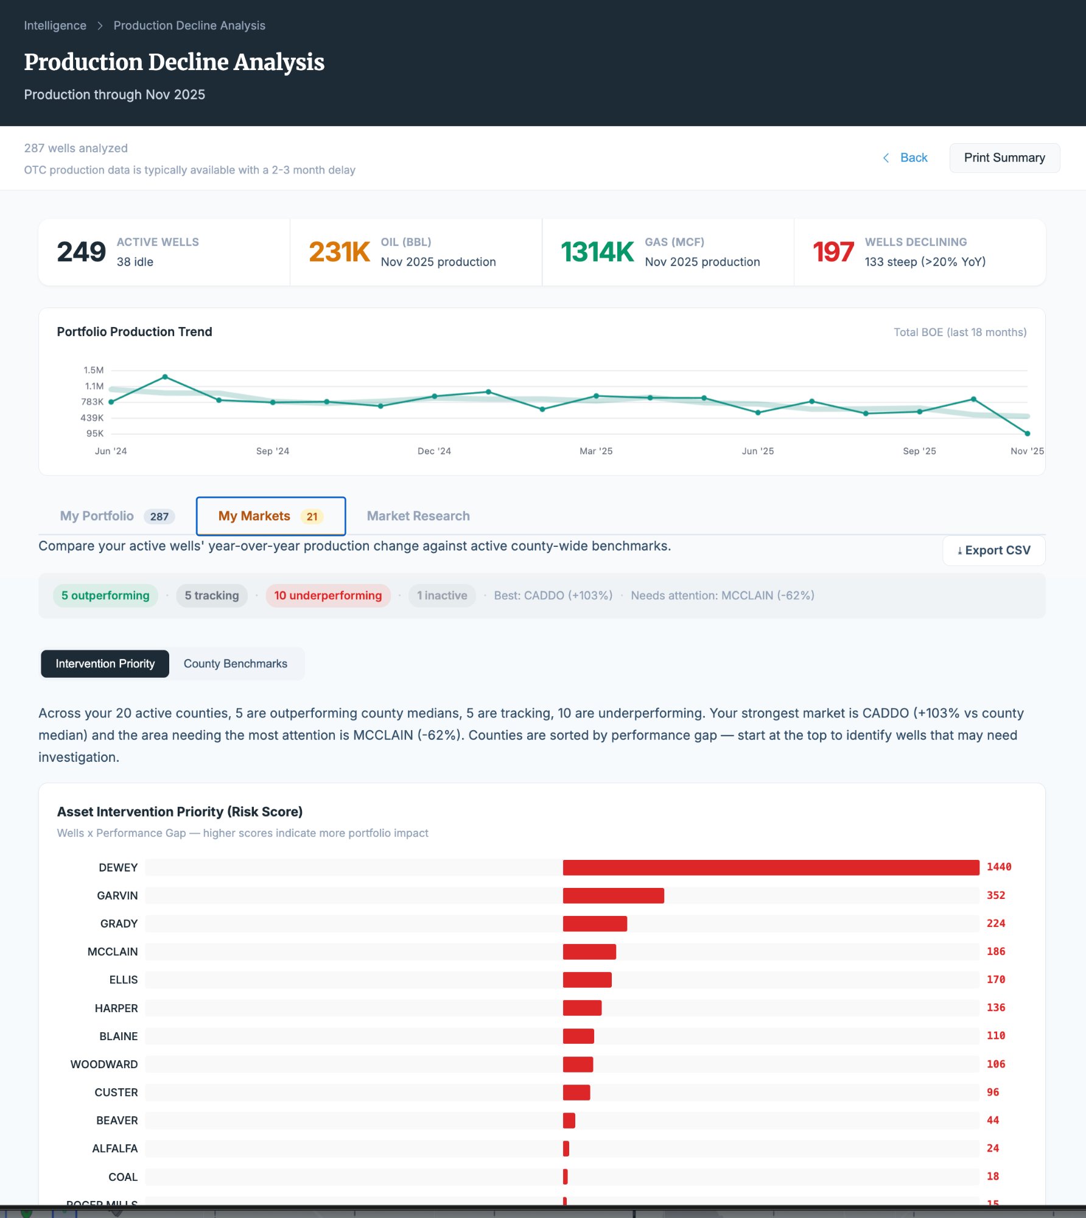Open the Intelligence breadcrumb link
This screenshot has height=1218, width=1086.
pos(55,26)
